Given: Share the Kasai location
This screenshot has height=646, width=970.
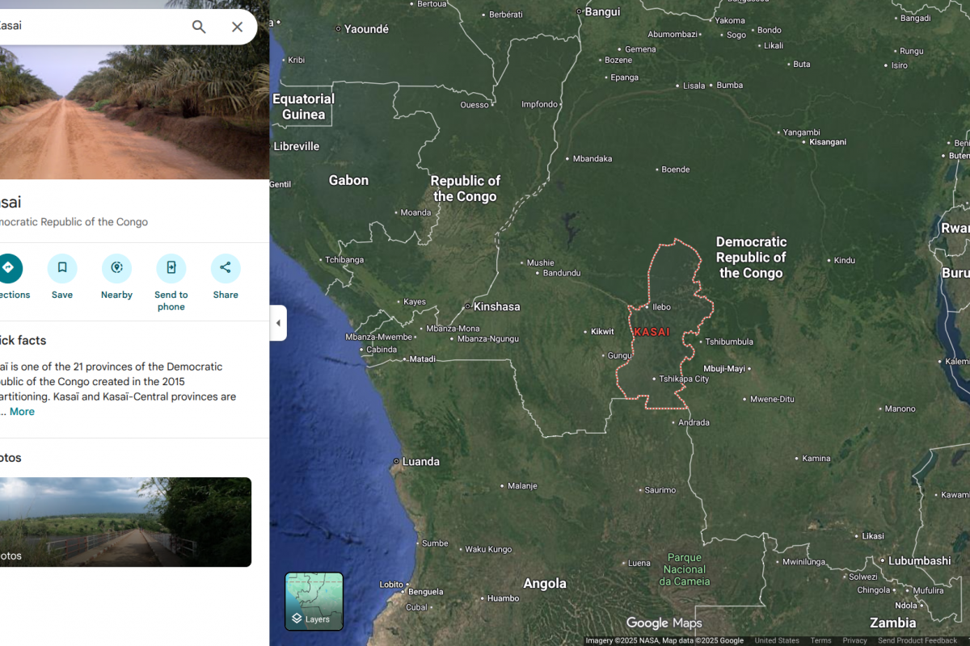Looking at the screenshot, I should (x=226, y=268).
